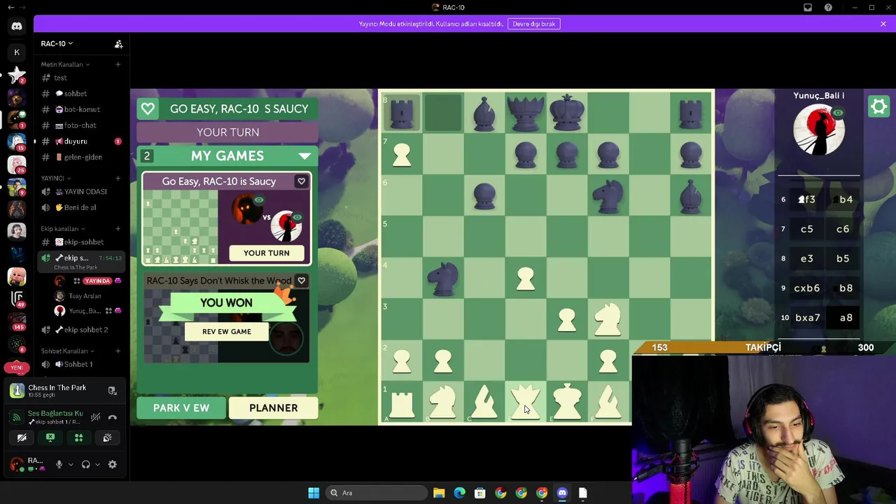
Task: Join YAYIN ODASI voice channel
Action: 80,192
